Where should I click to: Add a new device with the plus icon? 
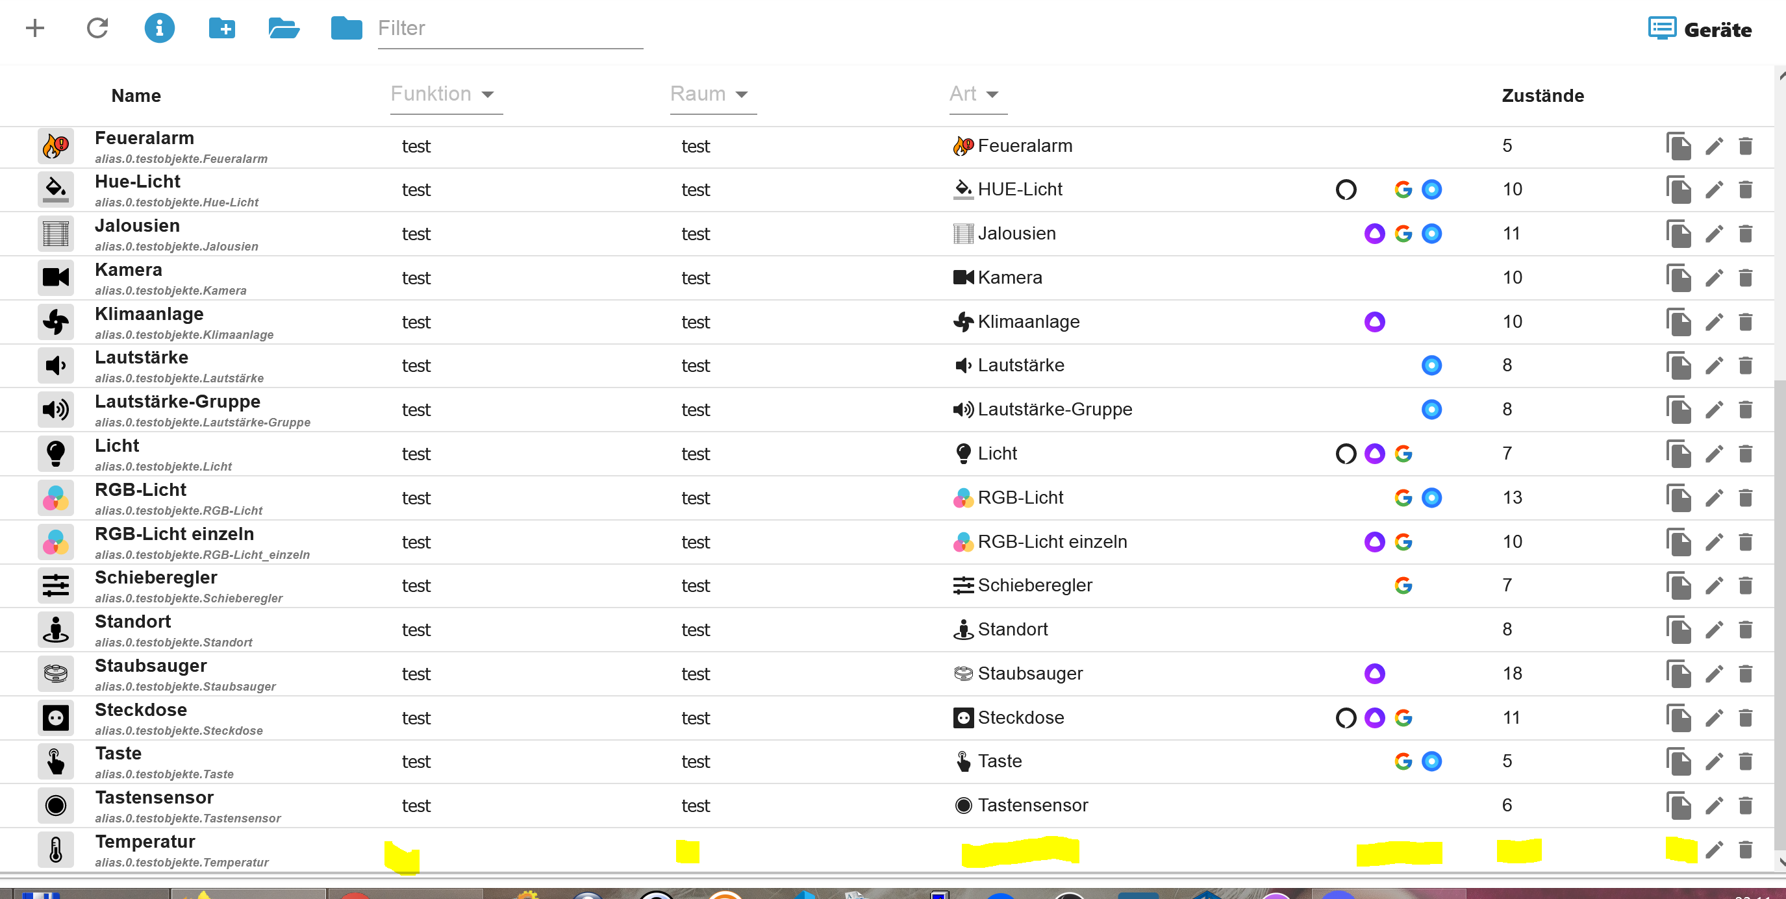pyautogui.click(x=35, y=29)
